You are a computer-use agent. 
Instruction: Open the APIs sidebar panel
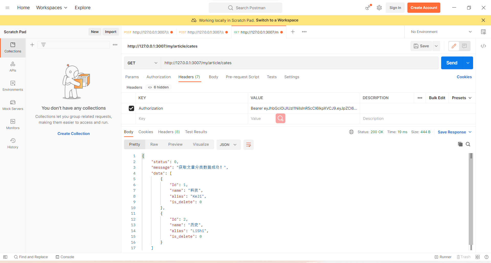13,67
